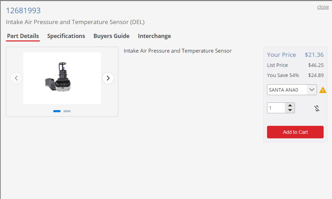
Task: Click the close link
Action: click(x=323, y=7)
